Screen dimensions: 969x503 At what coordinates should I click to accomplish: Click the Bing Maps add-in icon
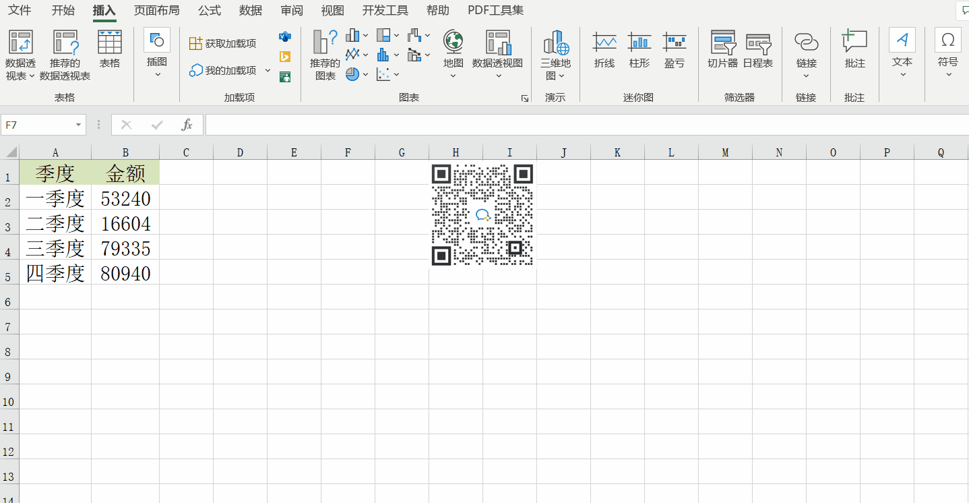pos(285,57)
